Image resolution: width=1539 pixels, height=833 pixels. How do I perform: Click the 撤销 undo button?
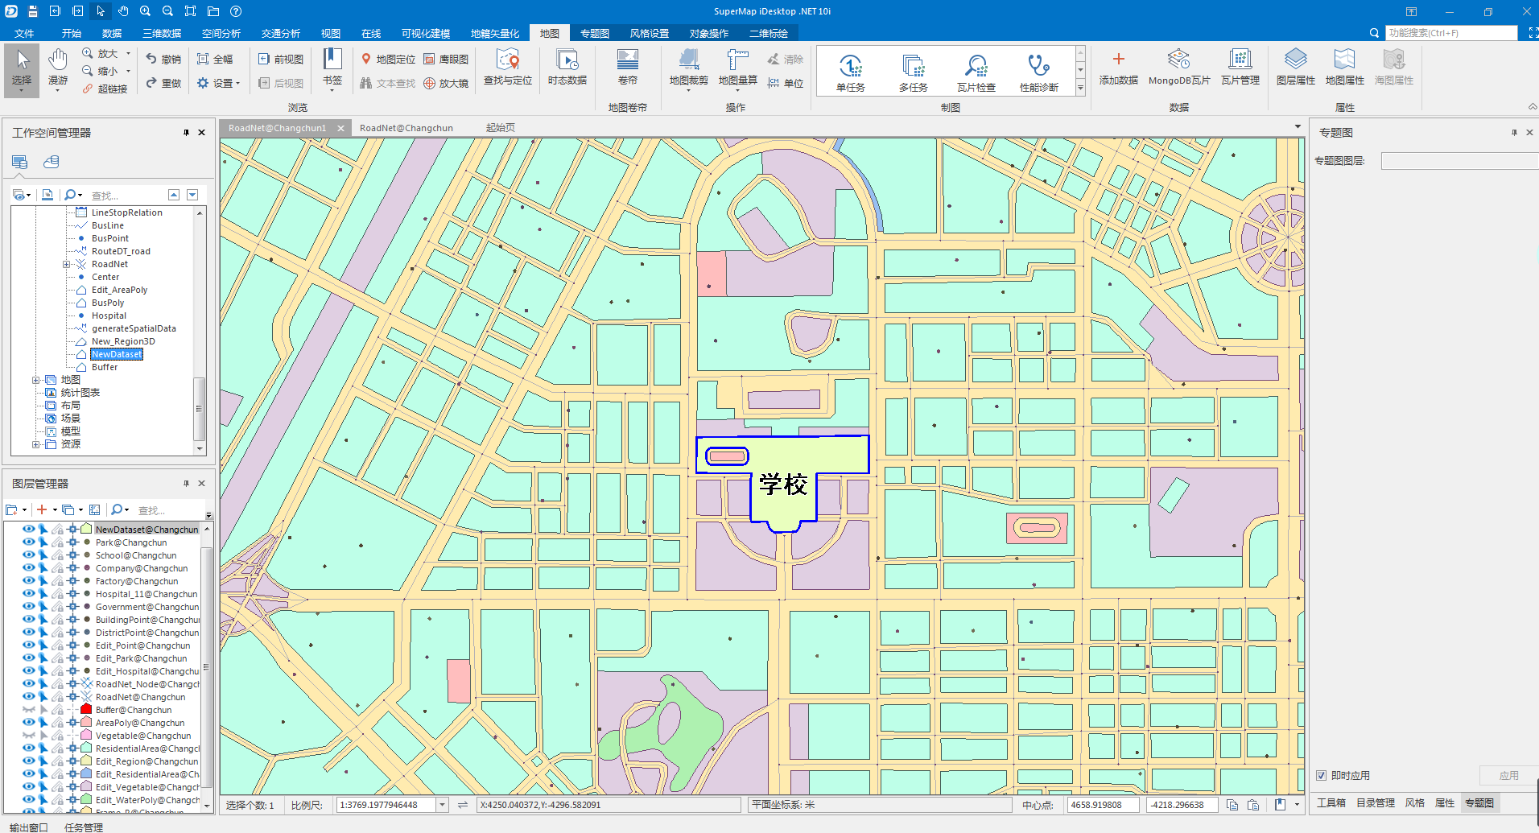[x=163, y=59]
